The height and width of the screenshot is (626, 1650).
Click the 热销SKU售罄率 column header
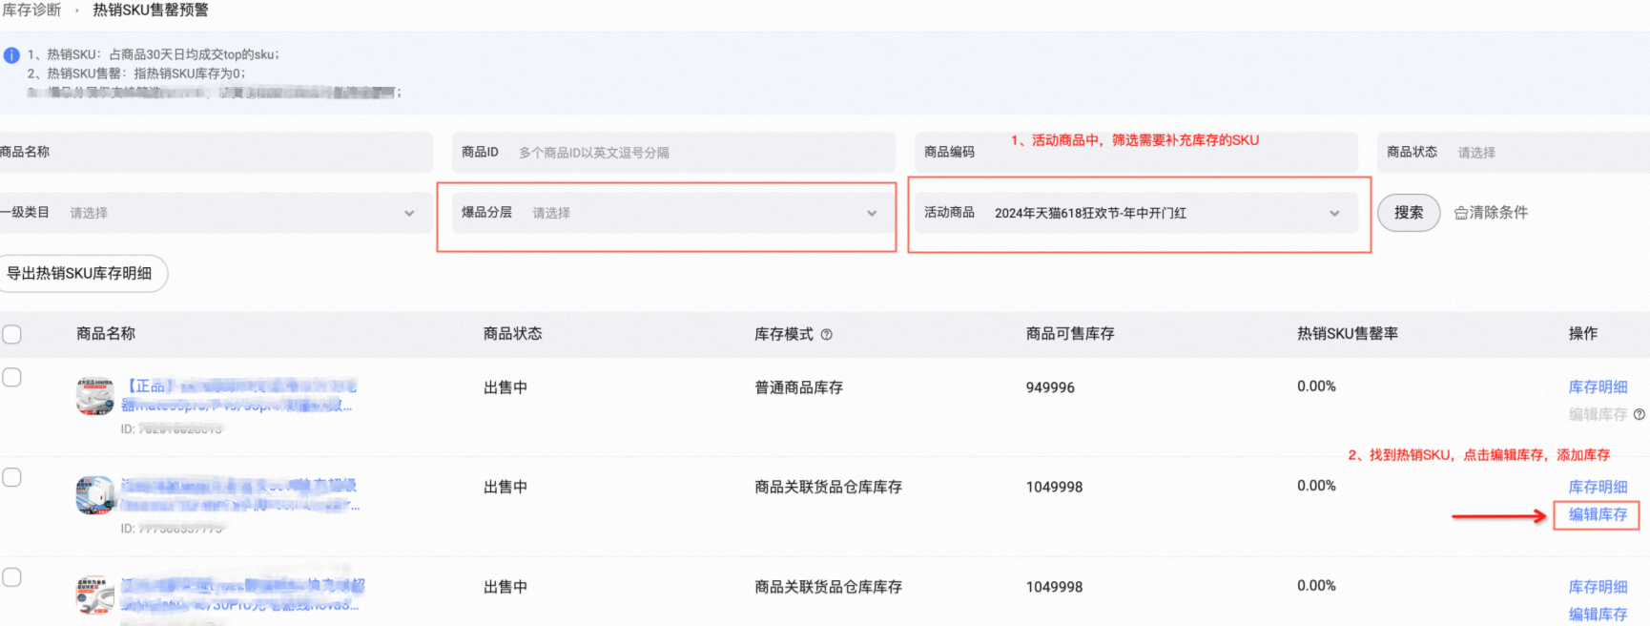(x=1348, y=334)
